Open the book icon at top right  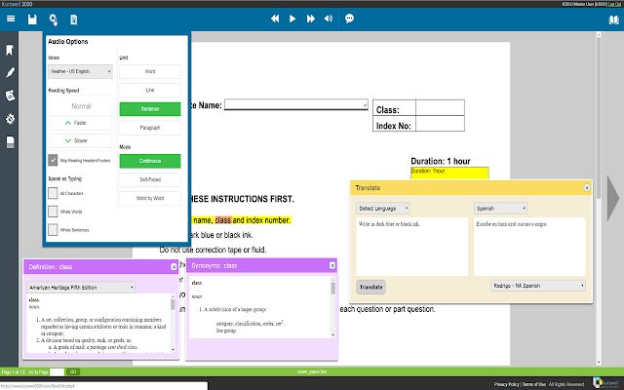tap(613, 19)
